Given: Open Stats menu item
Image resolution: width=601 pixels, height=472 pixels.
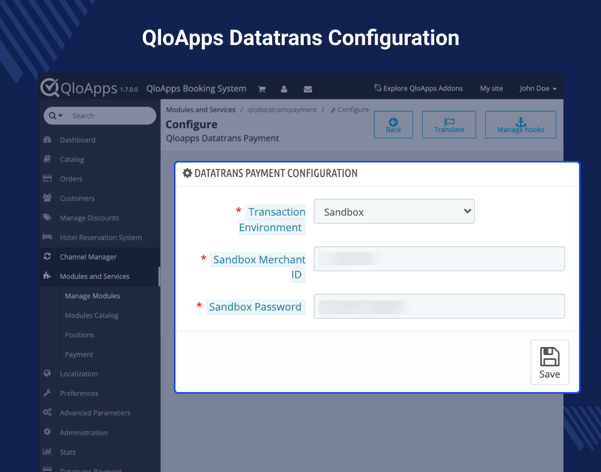Looking at the screenshot, I should 68,452.
